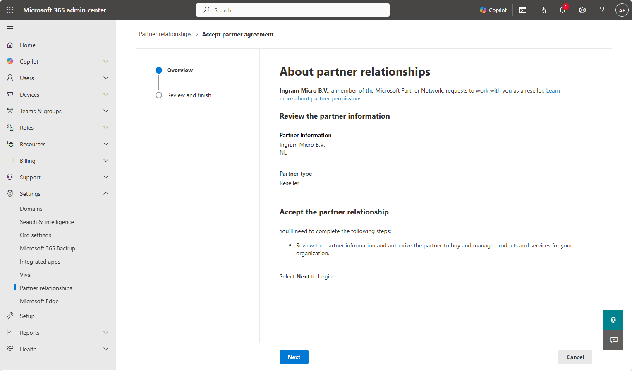Click the document icon in top header

pos(543,10)
